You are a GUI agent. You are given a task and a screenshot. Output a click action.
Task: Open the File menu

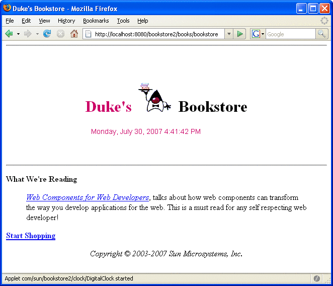coord(10,21)
